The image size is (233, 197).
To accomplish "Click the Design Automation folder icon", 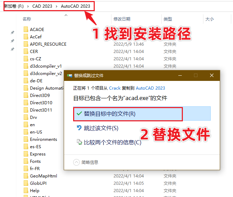I will (26, 88).
